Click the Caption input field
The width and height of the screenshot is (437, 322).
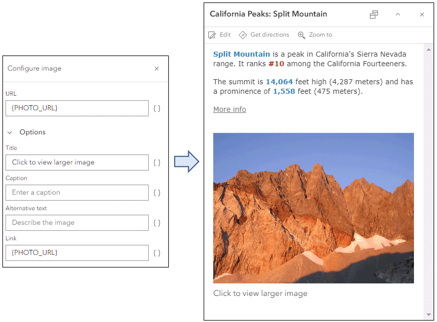77,192
